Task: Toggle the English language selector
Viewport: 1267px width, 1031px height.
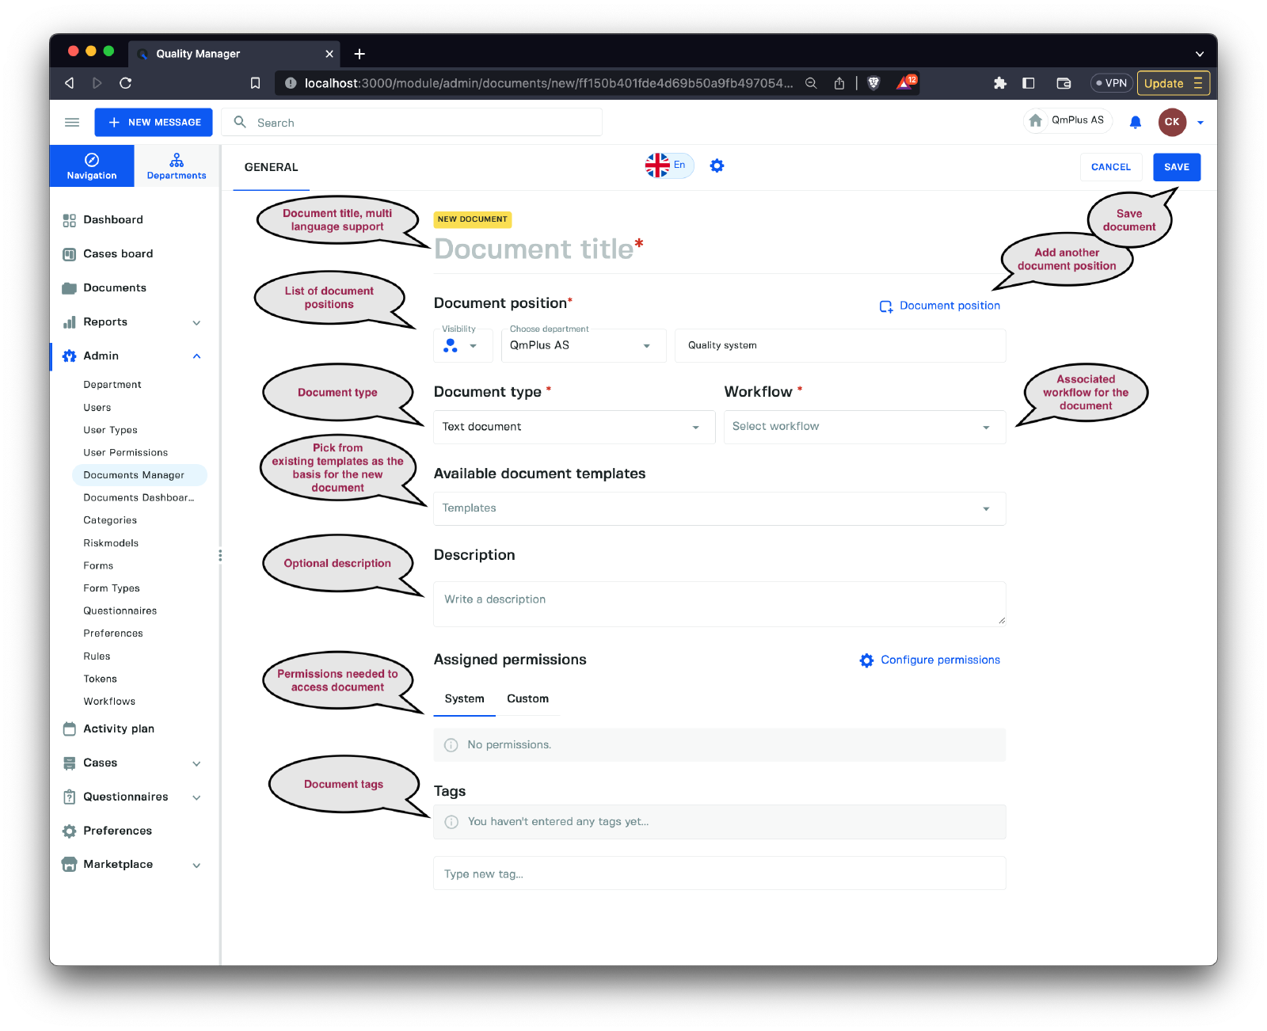Action: point(668,165)
